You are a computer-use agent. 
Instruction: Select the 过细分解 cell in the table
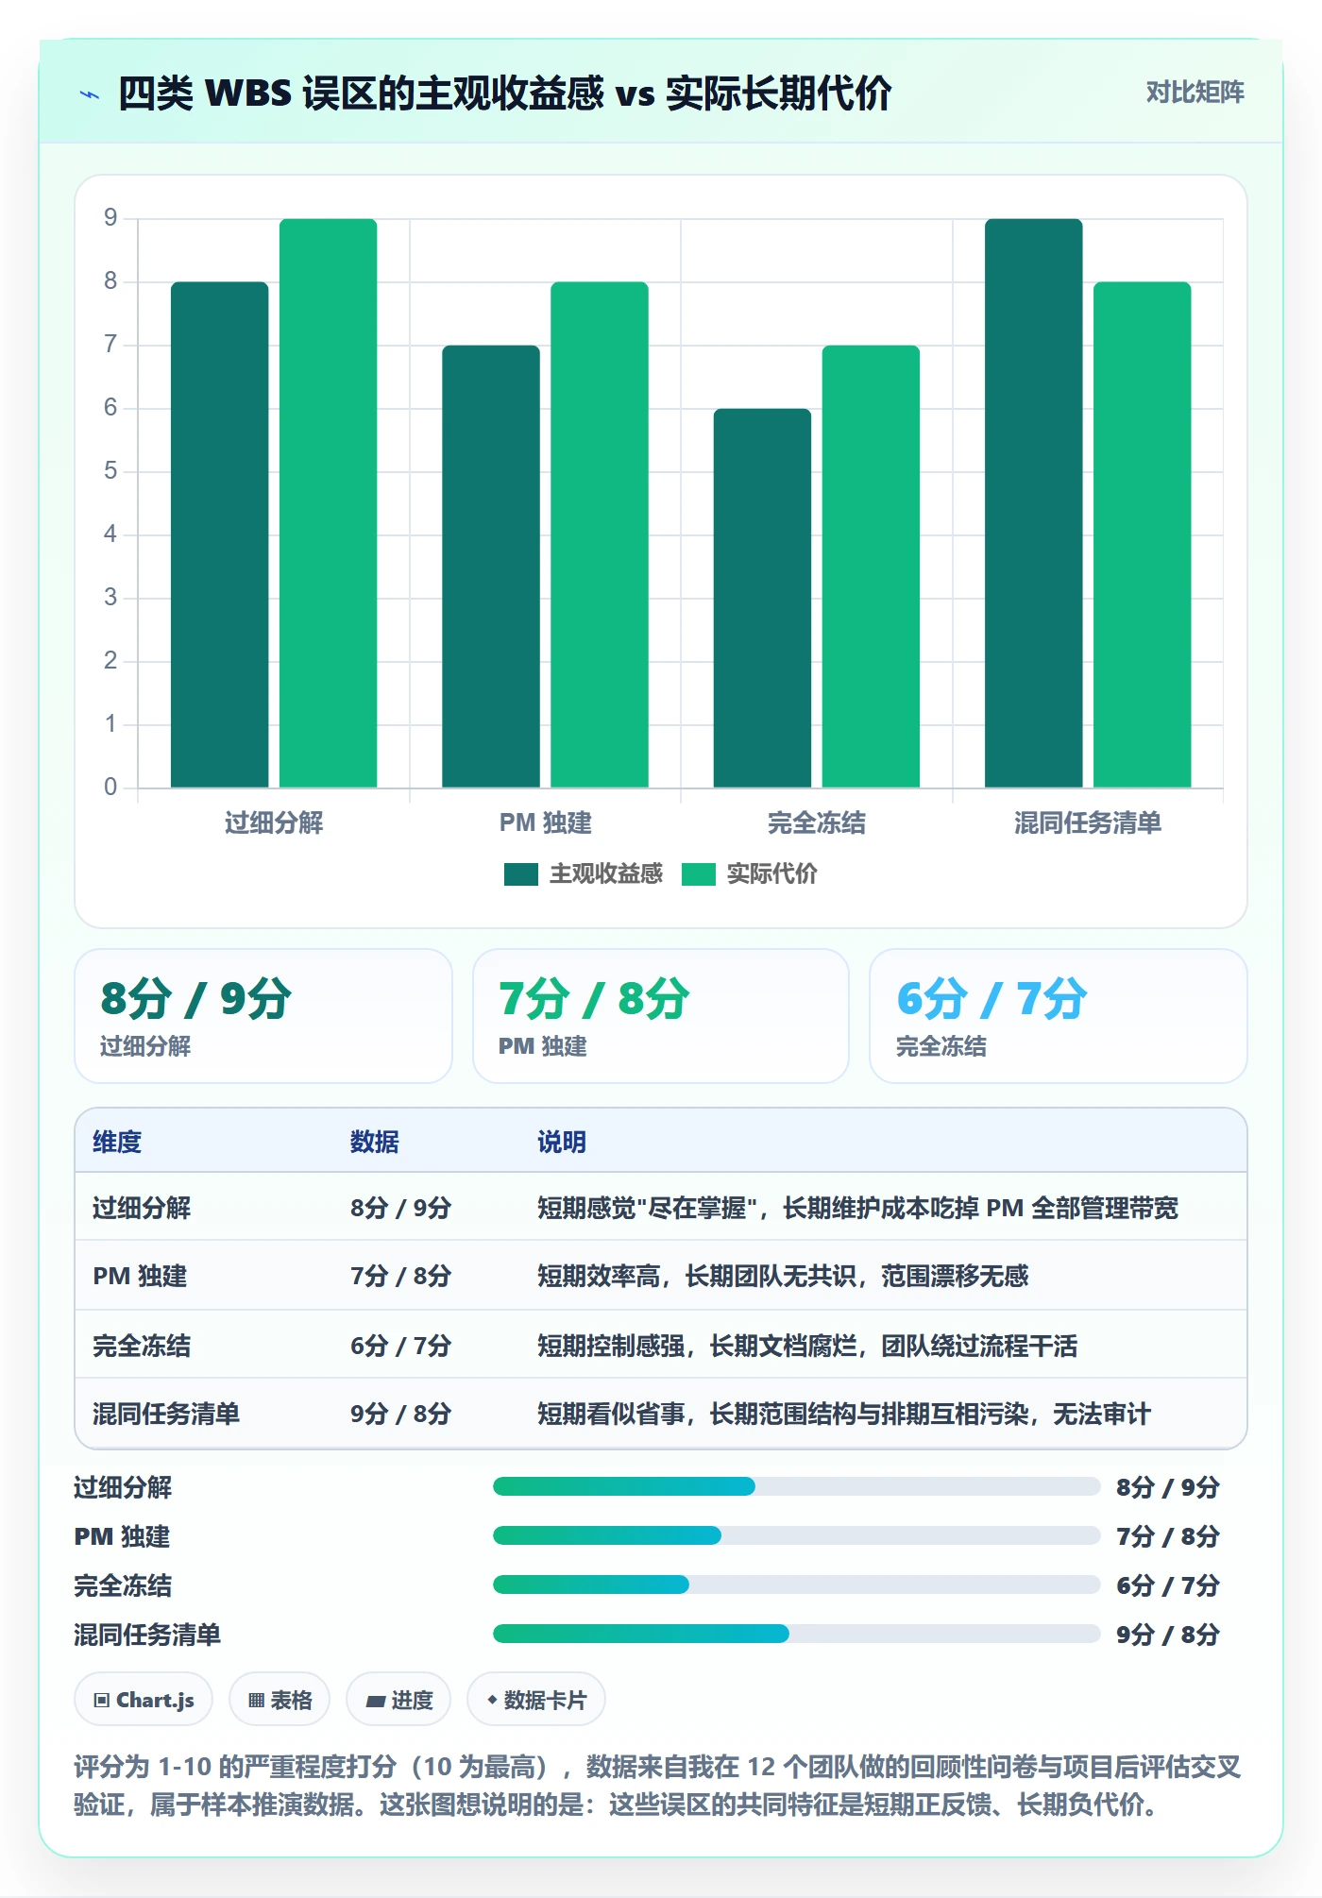coord(142,1208)
